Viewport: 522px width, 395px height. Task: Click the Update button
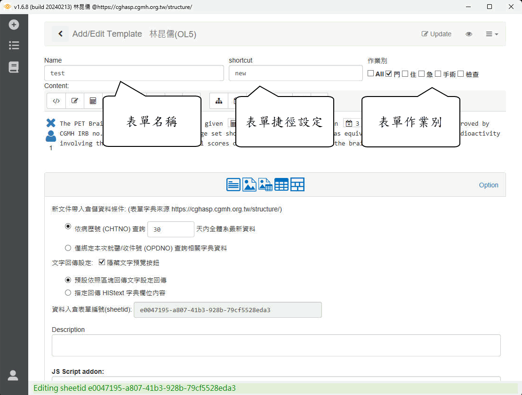436,34
